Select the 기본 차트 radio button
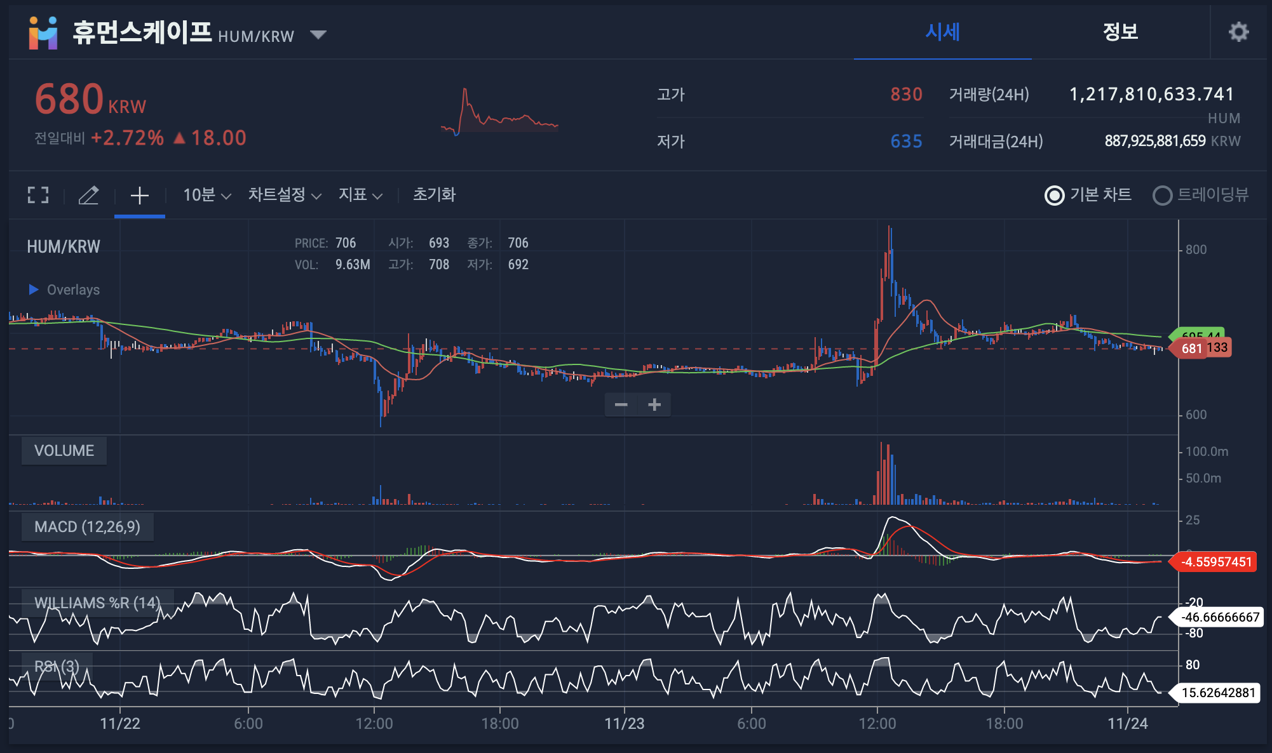 [x=1055, y=196]
